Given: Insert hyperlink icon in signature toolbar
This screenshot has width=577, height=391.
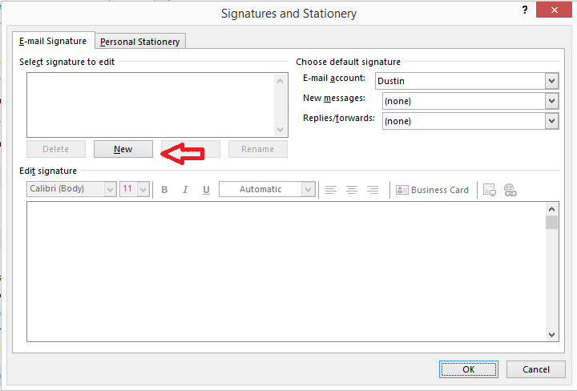Looking at the screenshot, I should [x=510, y=190].
